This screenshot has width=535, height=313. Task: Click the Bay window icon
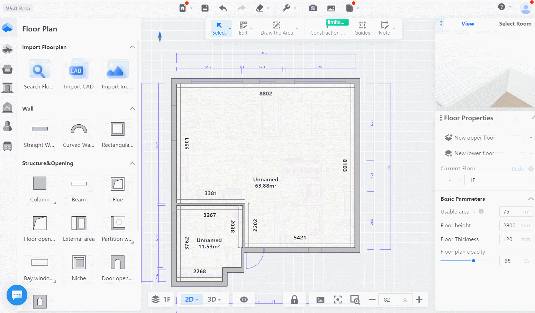pyautogui.click(x=39, y=263)
